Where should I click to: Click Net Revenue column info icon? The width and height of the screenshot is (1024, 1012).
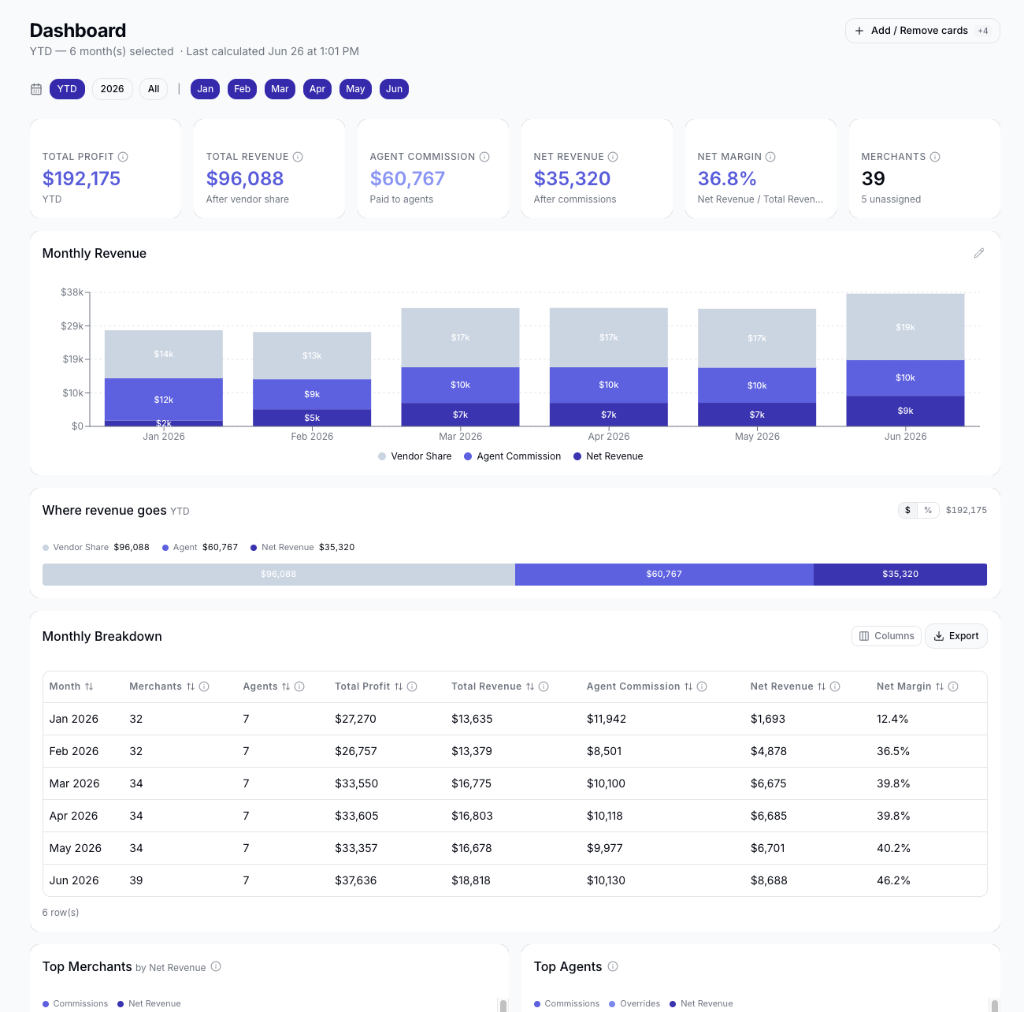(835, 686)
